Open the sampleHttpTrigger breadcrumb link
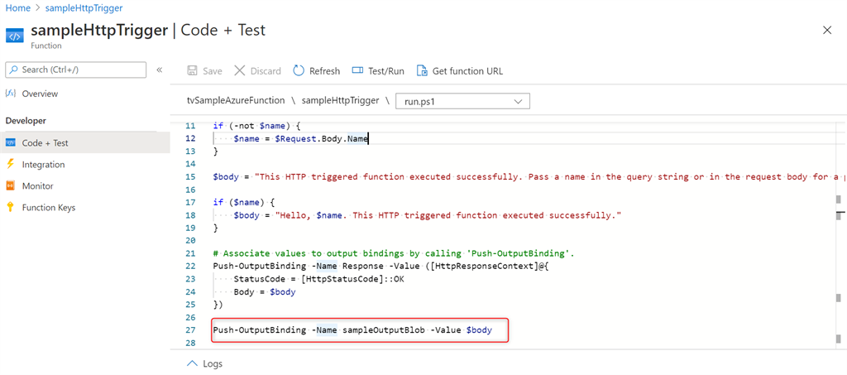This screenshot has height=375, width=847. (84, 8)
